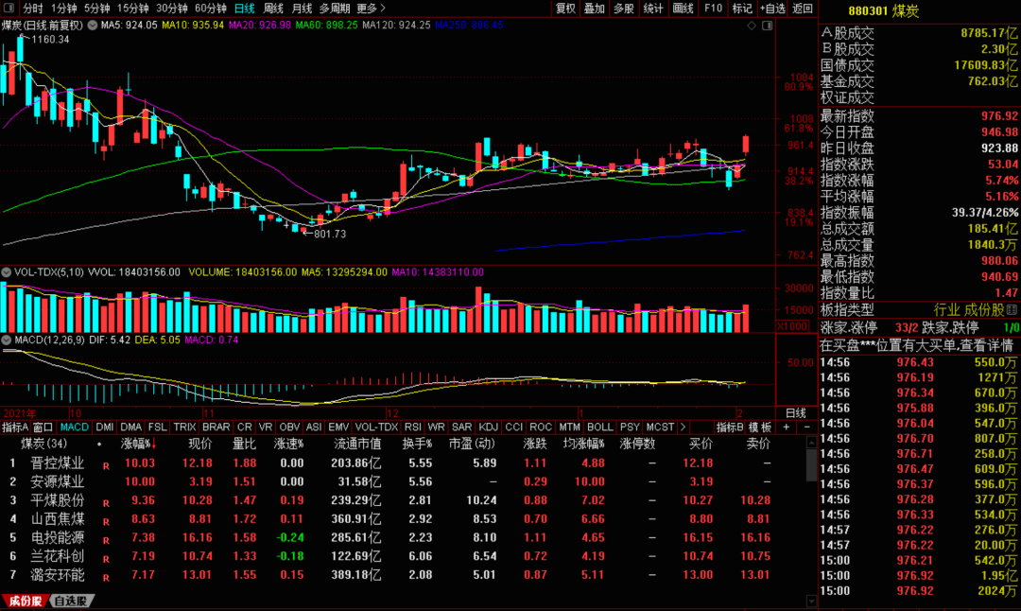Select 1分钟 period tab
Viewport: 1021px width, 611px height.
click(64, 9)
